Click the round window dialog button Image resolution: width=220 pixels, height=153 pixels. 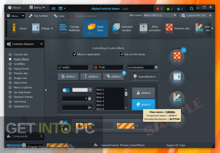click(177, 77)
